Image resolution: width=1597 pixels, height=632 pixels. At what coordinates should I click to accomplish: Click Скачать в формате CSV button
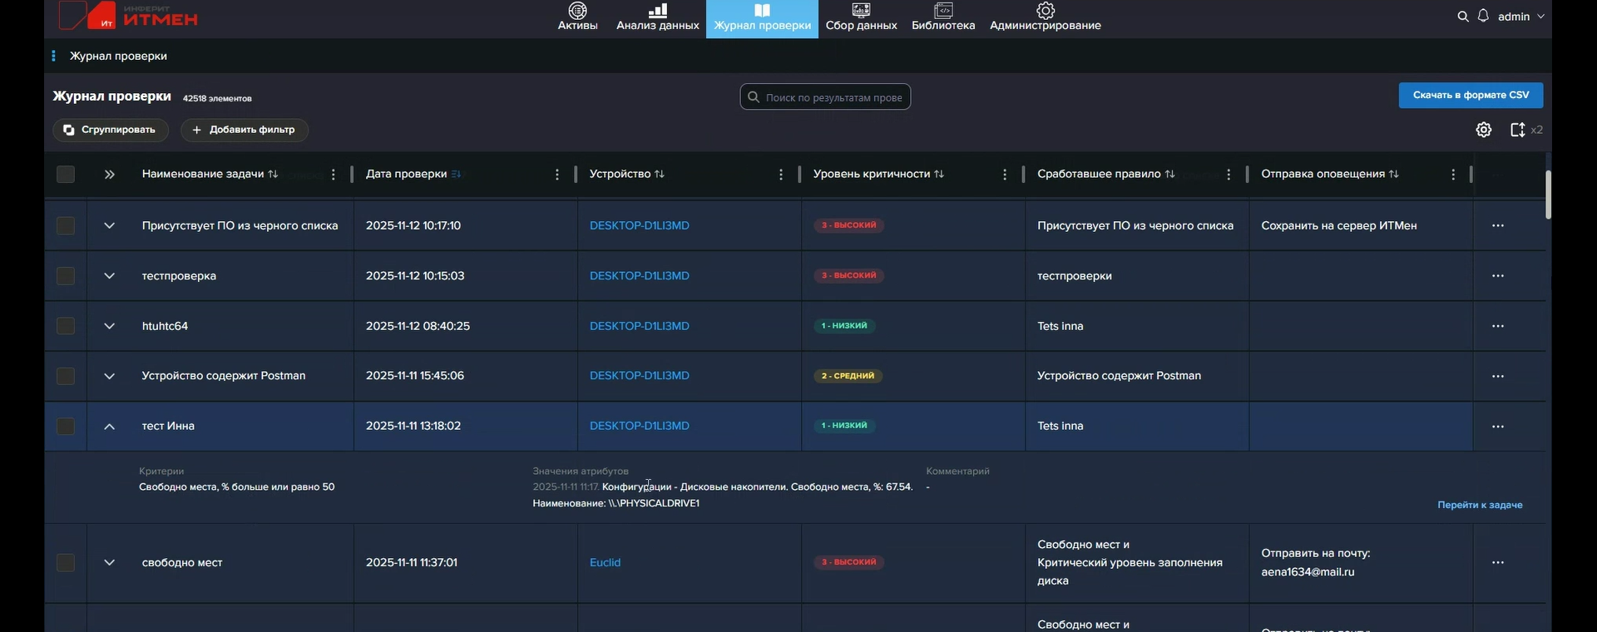click(1470, 95)
